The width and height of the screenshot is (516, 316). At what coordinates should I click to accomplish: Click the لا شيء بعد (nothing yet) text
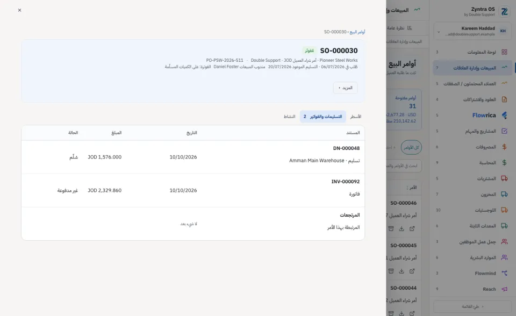tap(189, 224)
